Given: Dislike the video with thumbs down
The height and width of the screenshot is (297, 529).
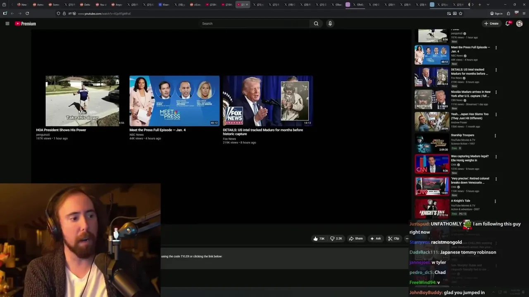Looking at the screenshot, I should (x=336, y=238).
